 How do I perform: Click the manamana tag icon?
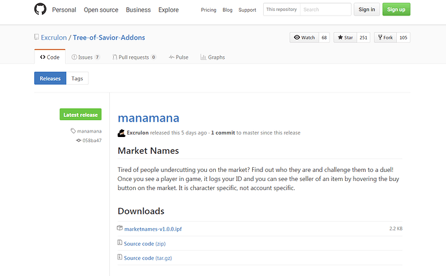point(73,131)
